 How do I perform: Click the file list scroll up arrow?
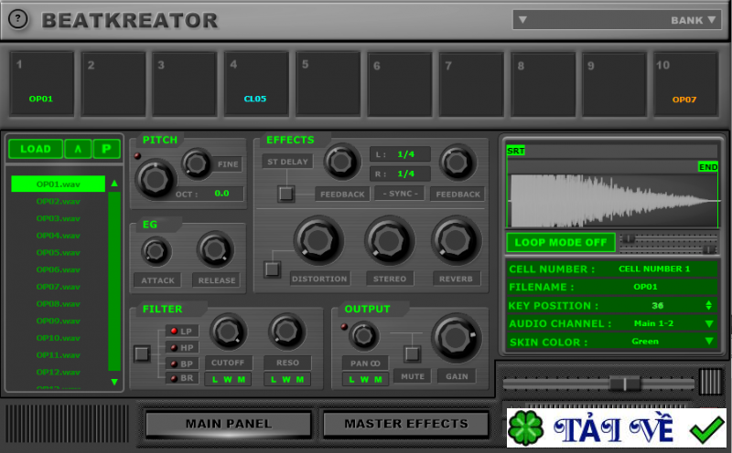(x=114, y=184)
